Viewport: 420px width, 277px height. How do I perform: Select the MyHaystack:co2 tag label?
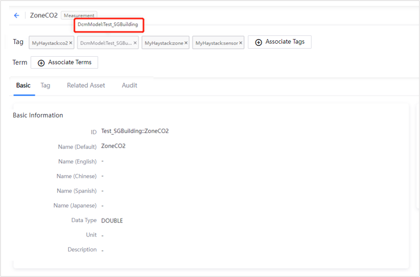(49, 43)
